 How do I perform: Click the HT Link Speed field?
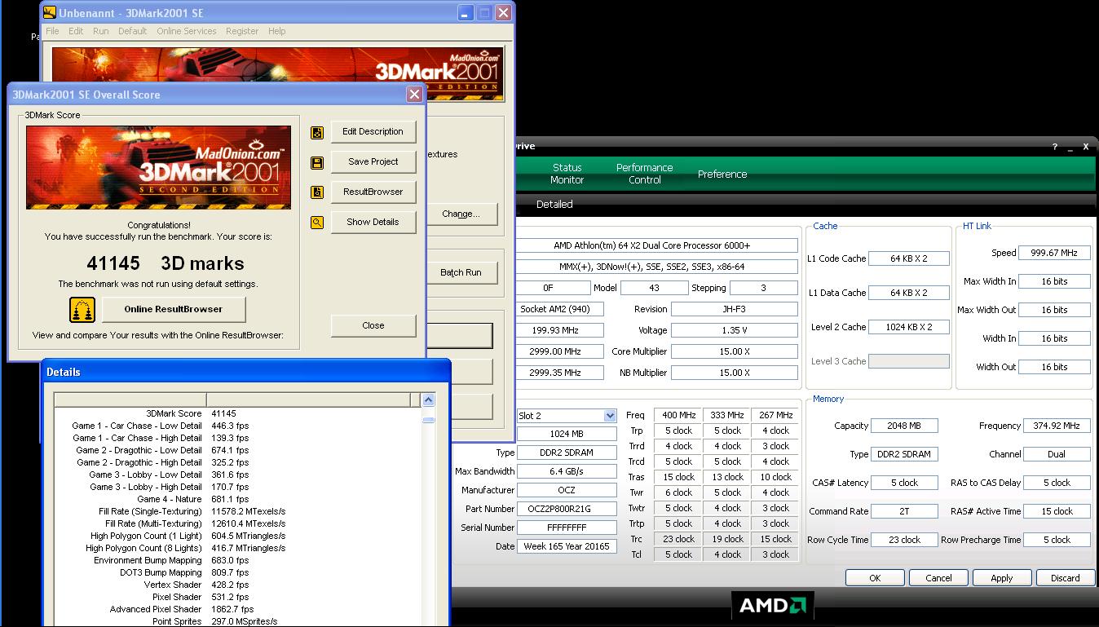click(1053, 253)
